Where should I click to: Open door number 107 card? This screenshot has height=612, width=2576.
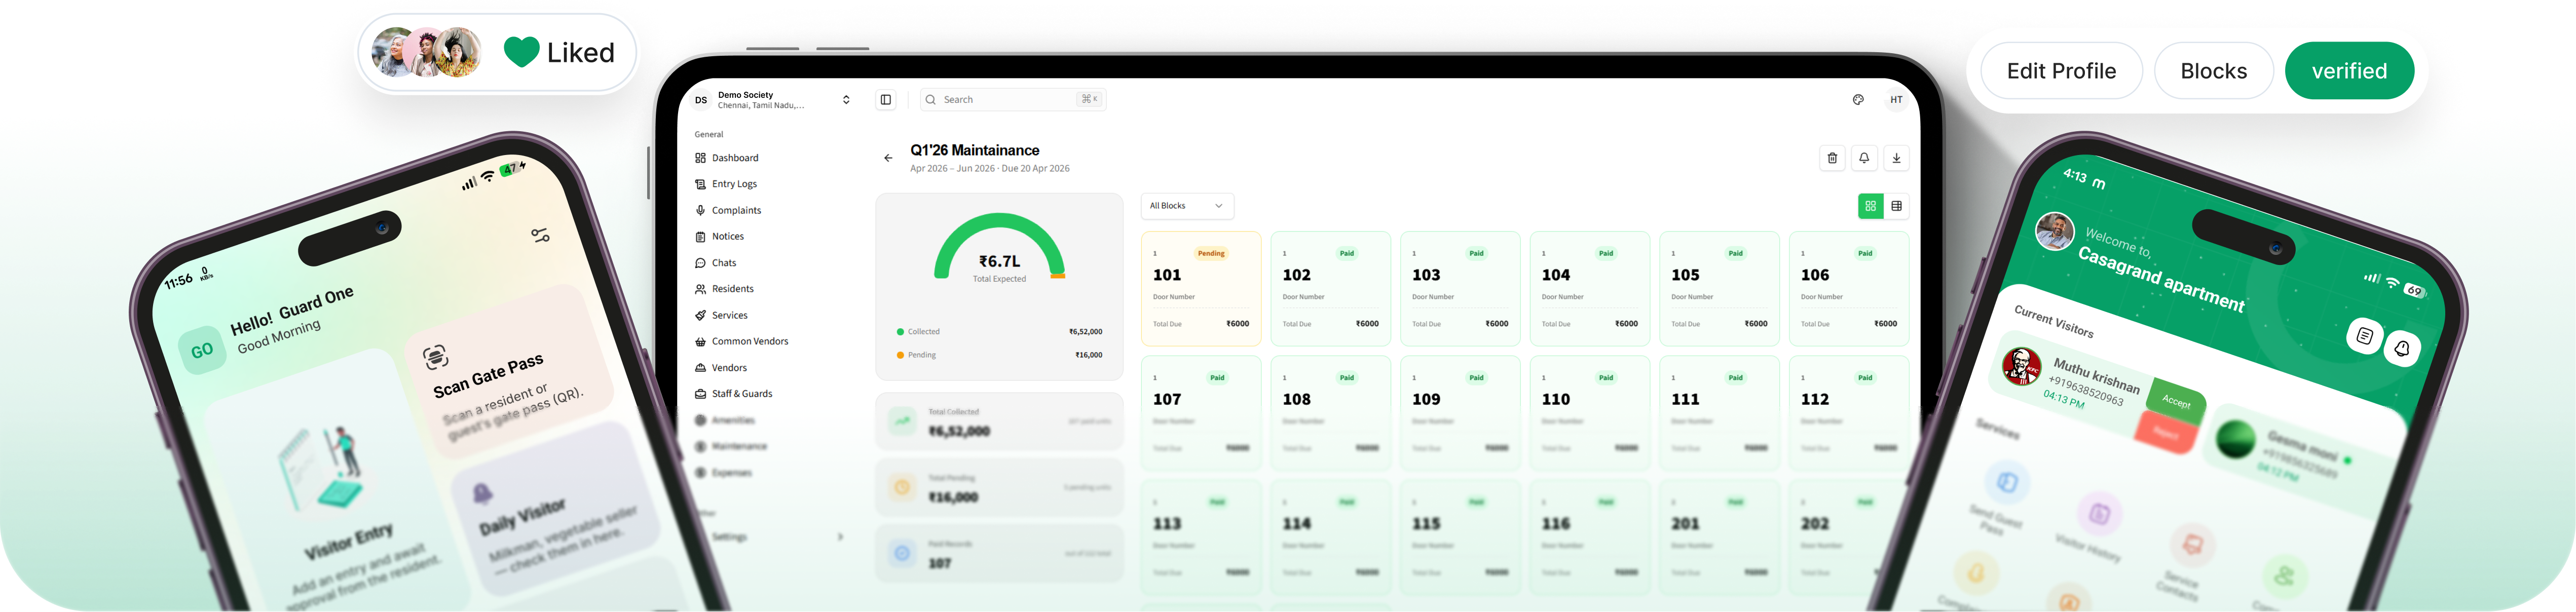click(x=1201, y=413)
